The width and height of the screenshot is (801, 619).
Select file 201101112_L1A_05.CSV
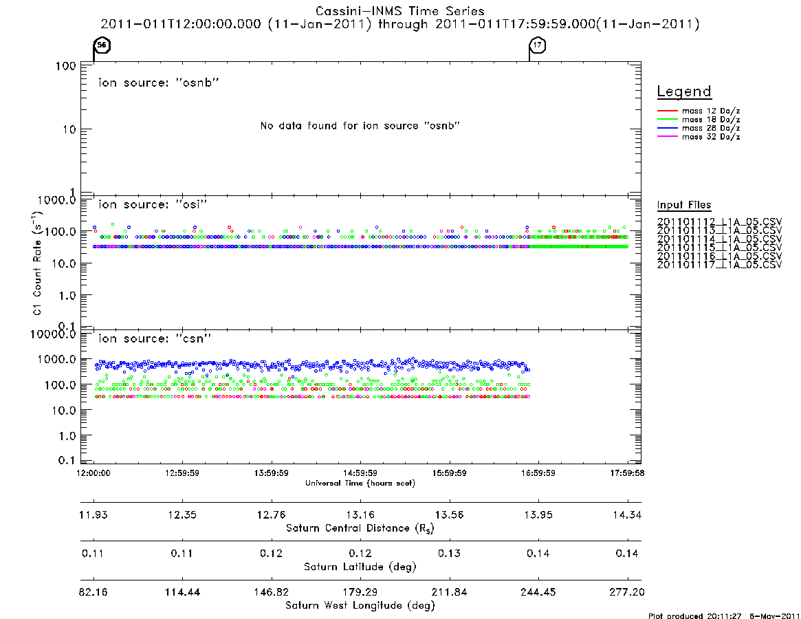pos(719,222)
